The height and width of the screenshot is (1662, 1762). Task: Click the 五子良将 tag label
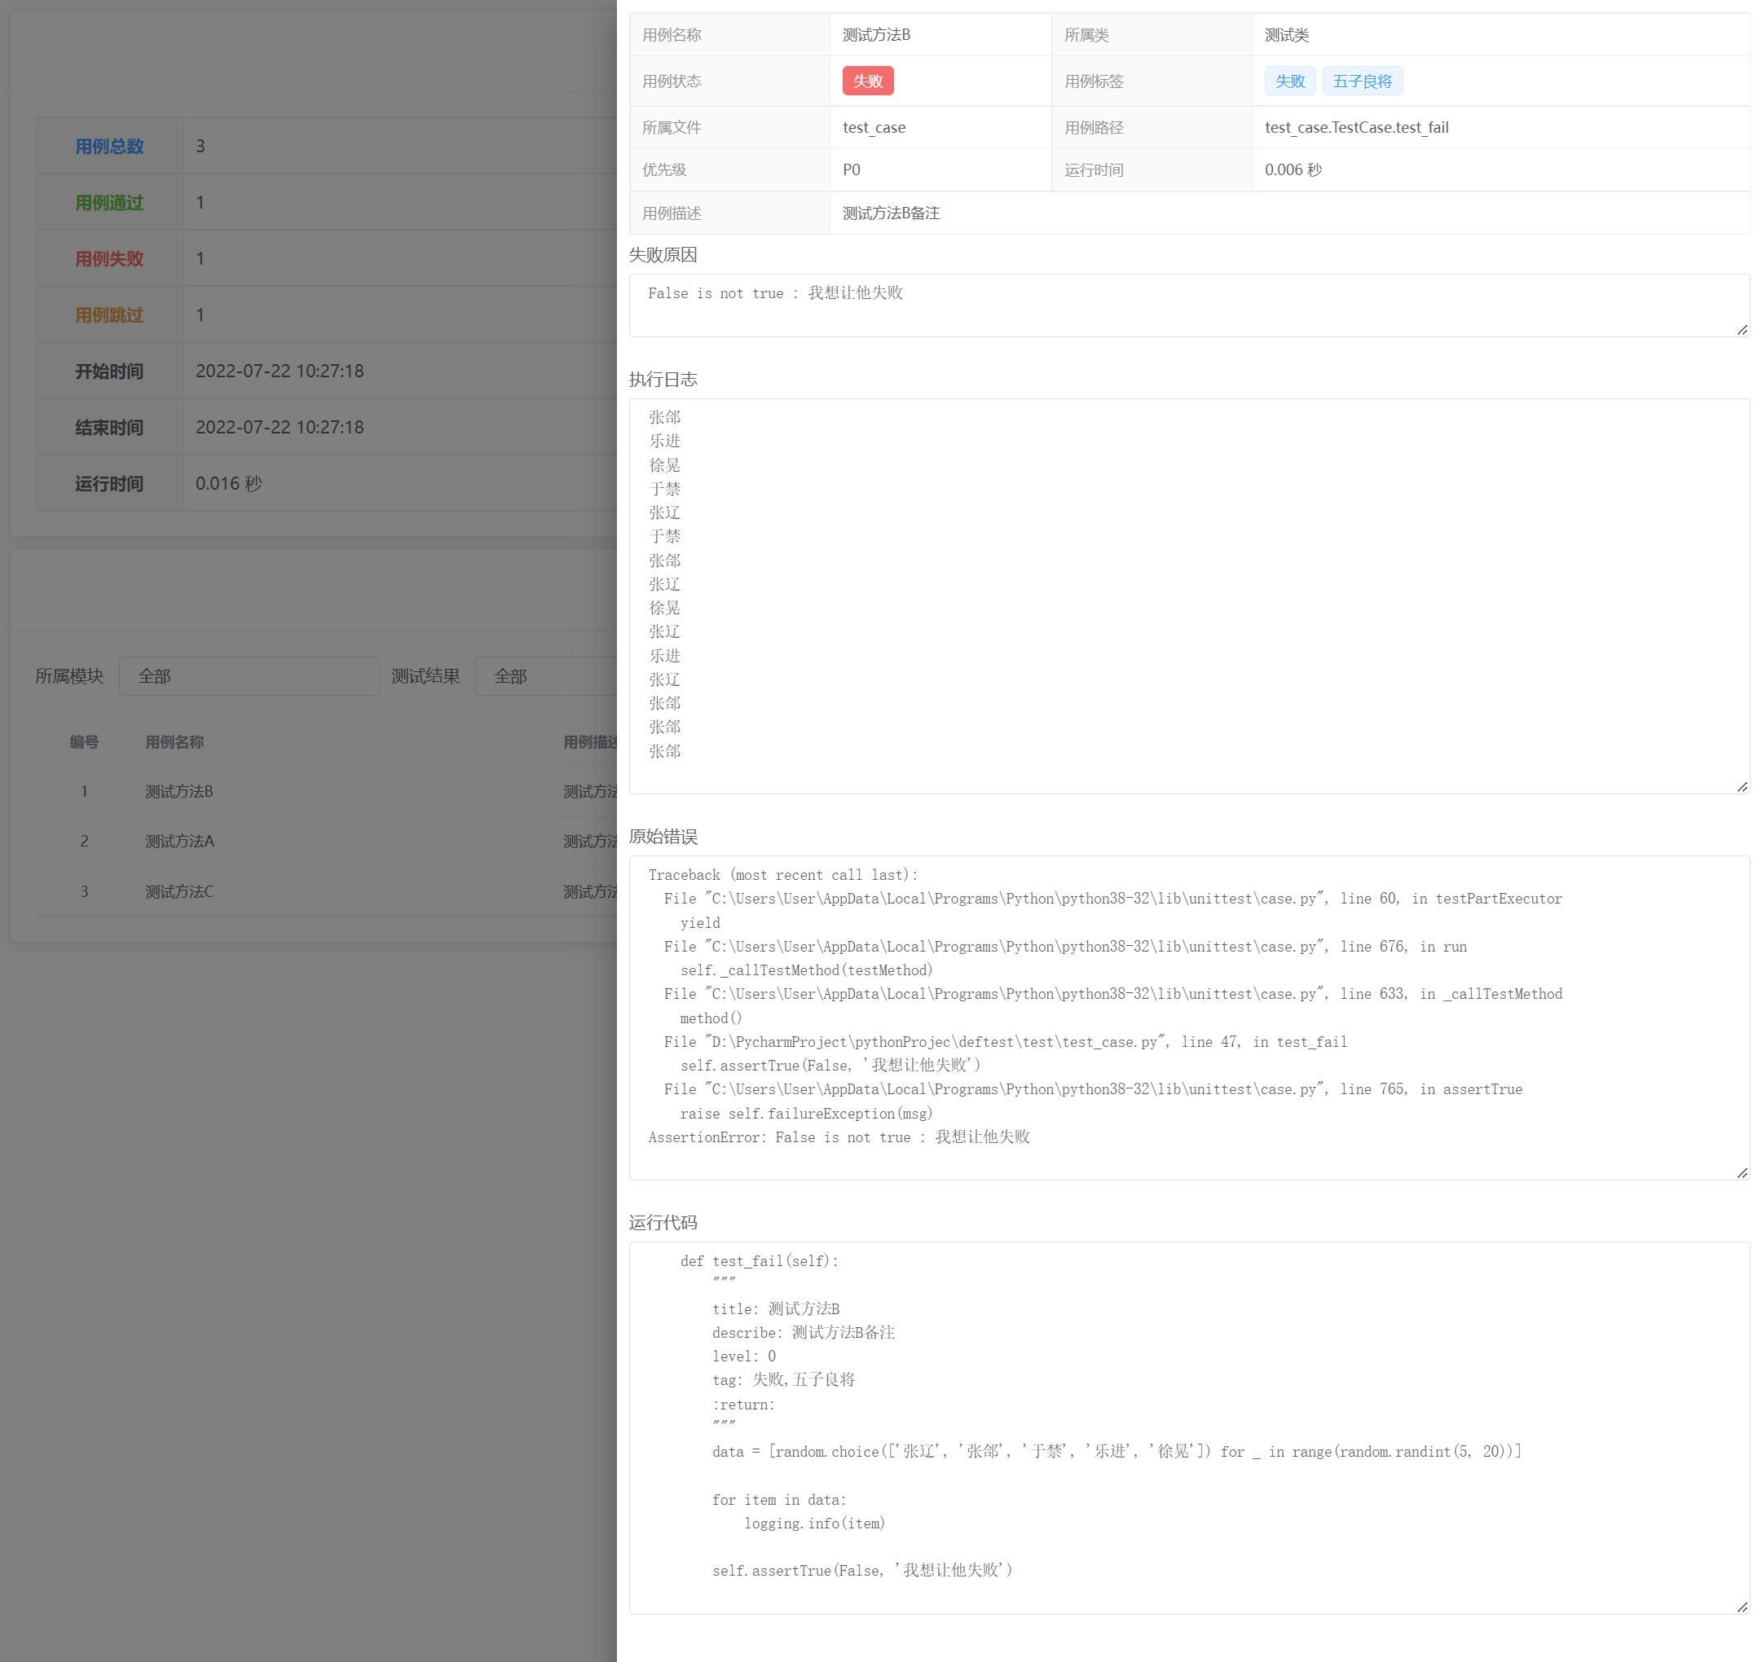click(x=1361, y=81)
